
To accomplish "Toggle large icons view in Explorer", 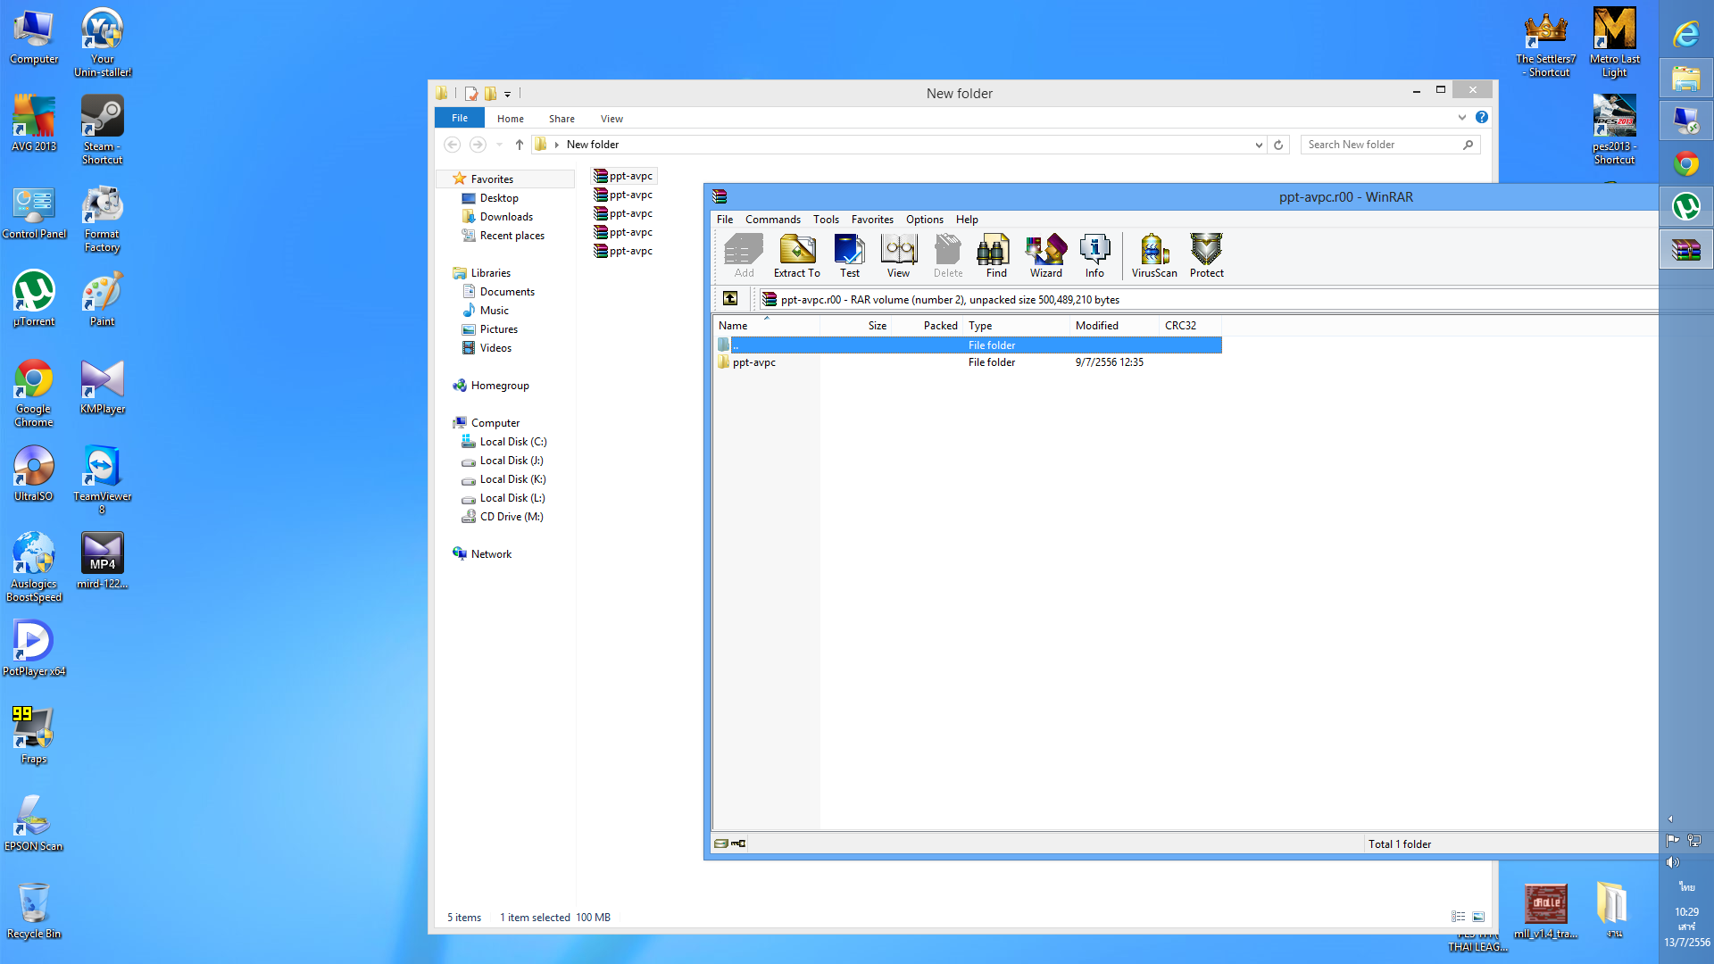I will click(x=1478, y=917).
